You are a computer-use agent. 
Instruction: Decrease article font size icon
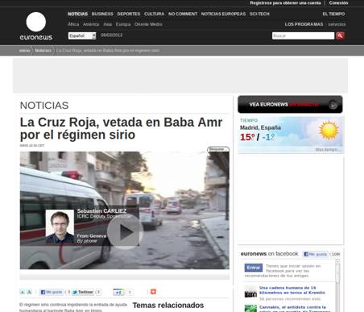pyautogui.click(x=23, y=292)
